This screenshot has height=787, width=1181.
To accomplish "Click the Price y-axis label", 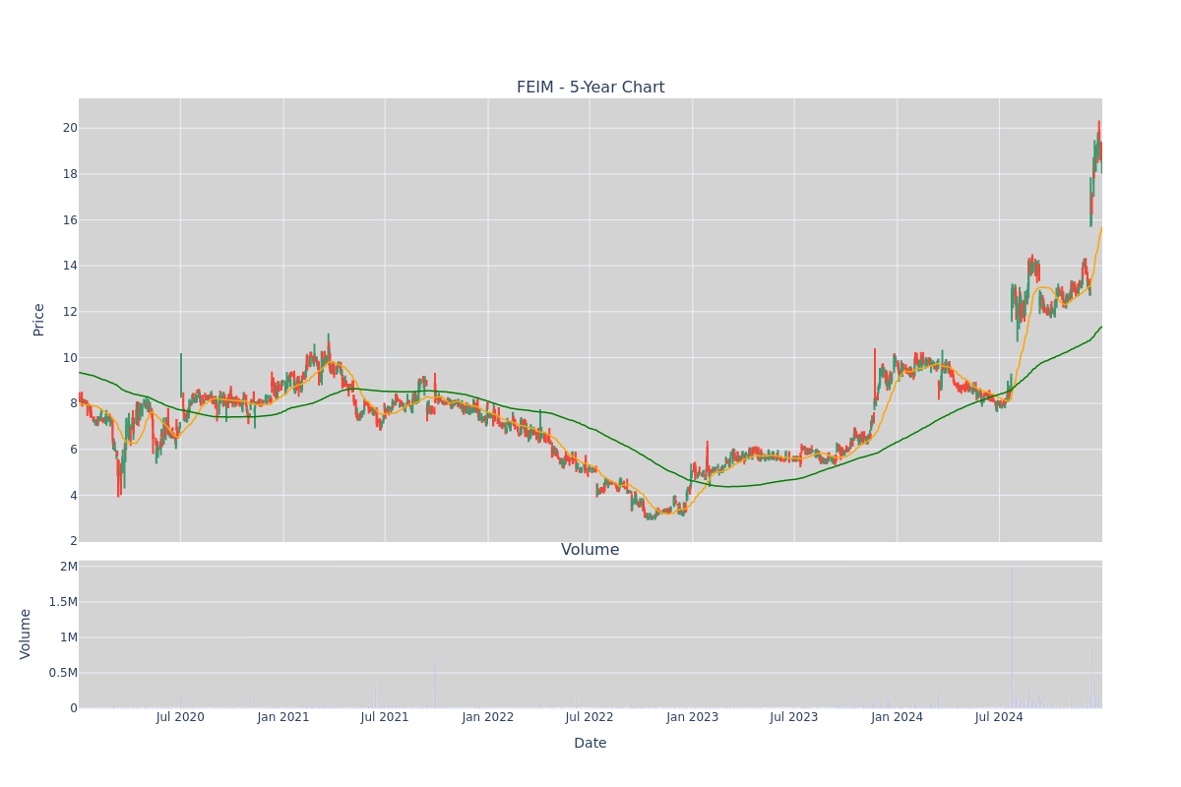I will [39, 320].
